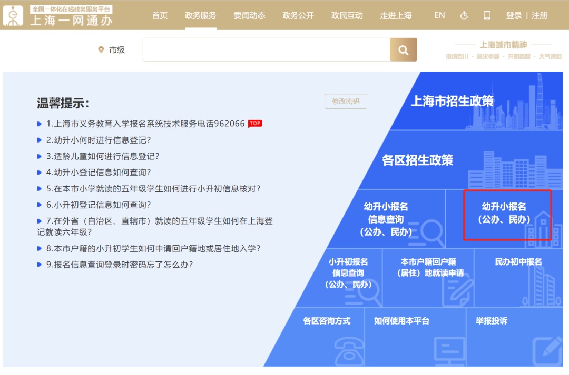The width and height of the screenshot is (569, 375).
Task: Open the 要闻动态 navigation item
Action: (x=249, y=15)
